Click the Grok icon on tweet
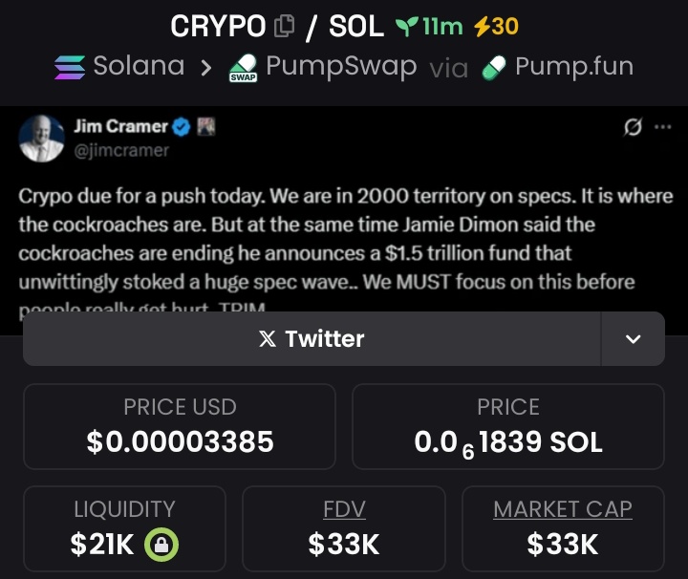 click(x=632, y=127)
